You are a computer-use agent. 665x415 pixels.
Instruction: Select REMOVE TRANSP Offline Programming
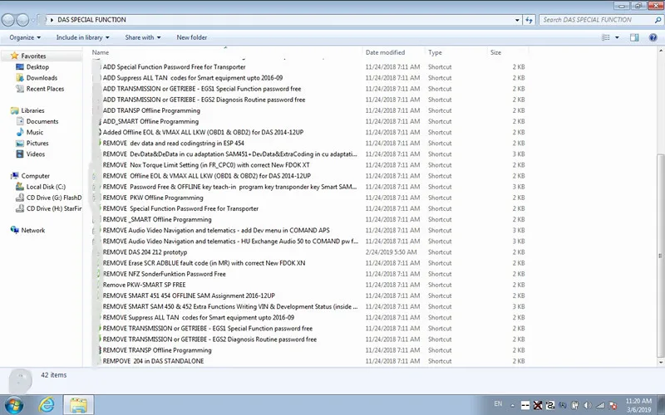pos(157,350)
